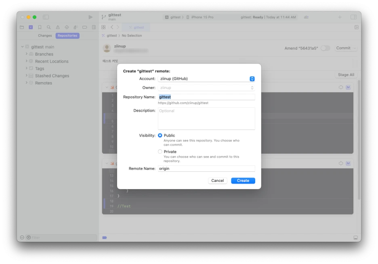
Task: Toggle the left sidebar panel icon
Action: tap(46, 17)
